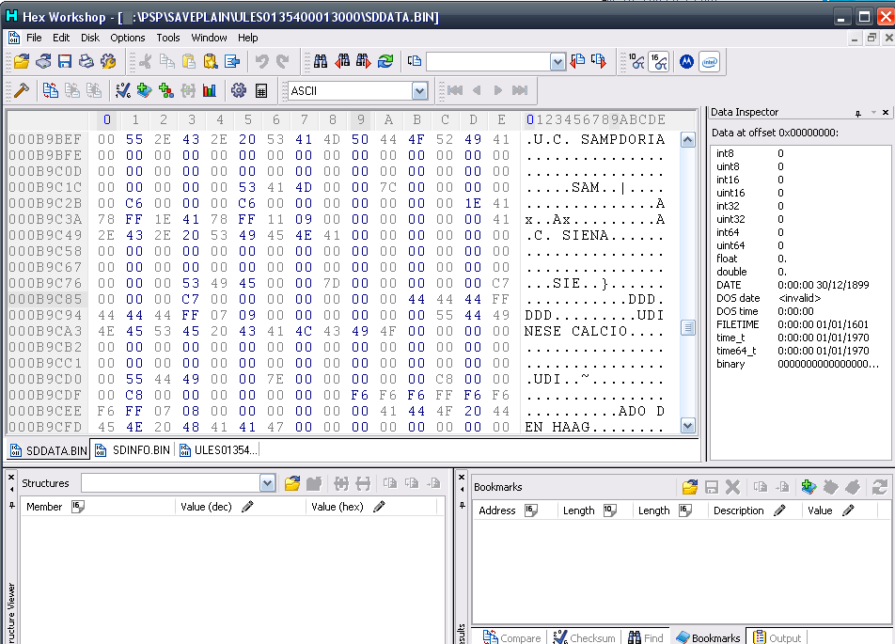The image size is (895, 644).
Task: Select the Bookmarks results tab
Action: click(708, 637)
